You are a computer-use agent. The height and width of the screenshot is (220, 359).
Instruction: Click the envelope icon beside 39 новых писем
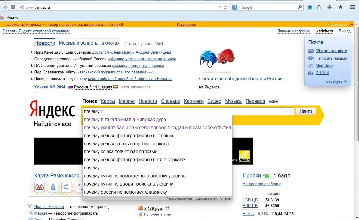pyautogui.click(x=311, y=51)
